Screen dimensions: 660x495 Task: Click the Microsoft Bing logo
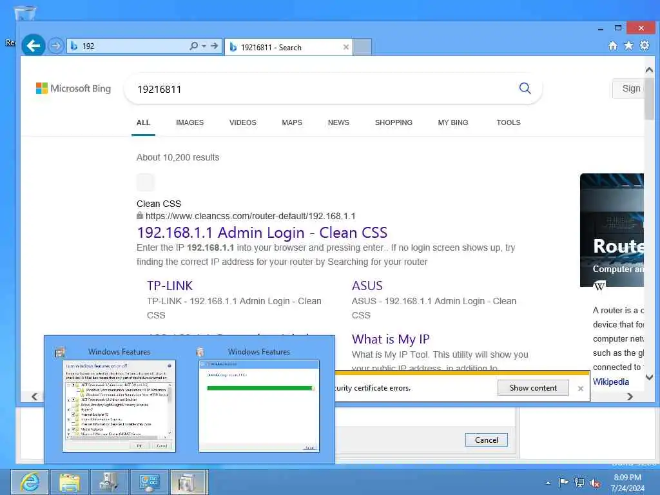point(73,88)
